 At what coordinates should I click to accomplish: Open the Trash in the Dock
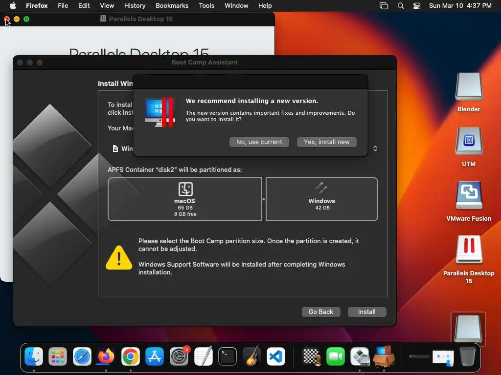[467, 356]
